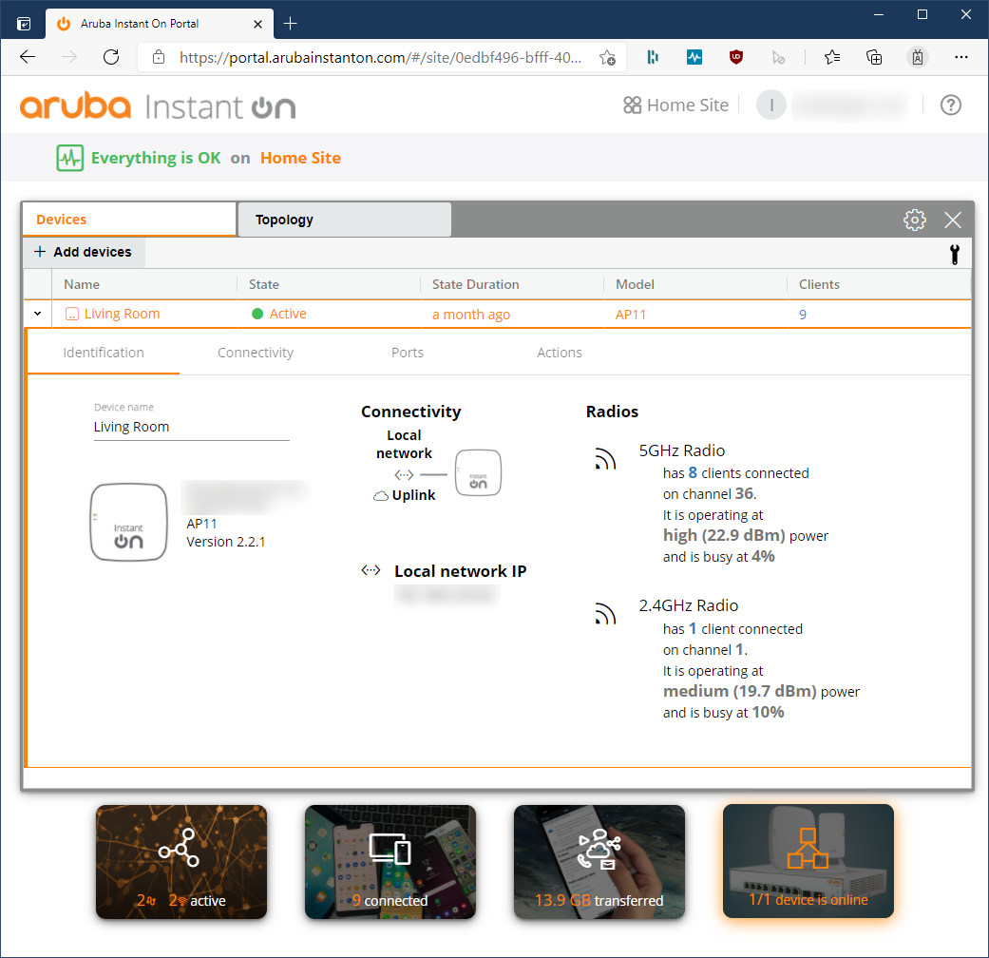Open the browser settings ellipsis menu
989x958 pixels.
pyautogui.click(x=960, y=57)
